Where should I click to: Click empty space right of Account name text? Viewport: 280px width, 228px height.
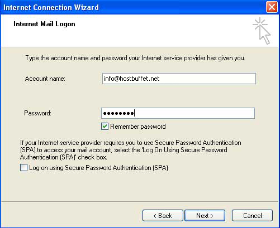207,79
